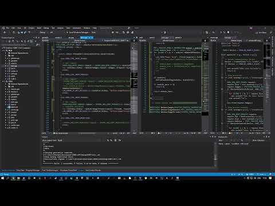Click the Save All toolbar icon
Viewport: 275px width, 206px height.
pos(25,33)
